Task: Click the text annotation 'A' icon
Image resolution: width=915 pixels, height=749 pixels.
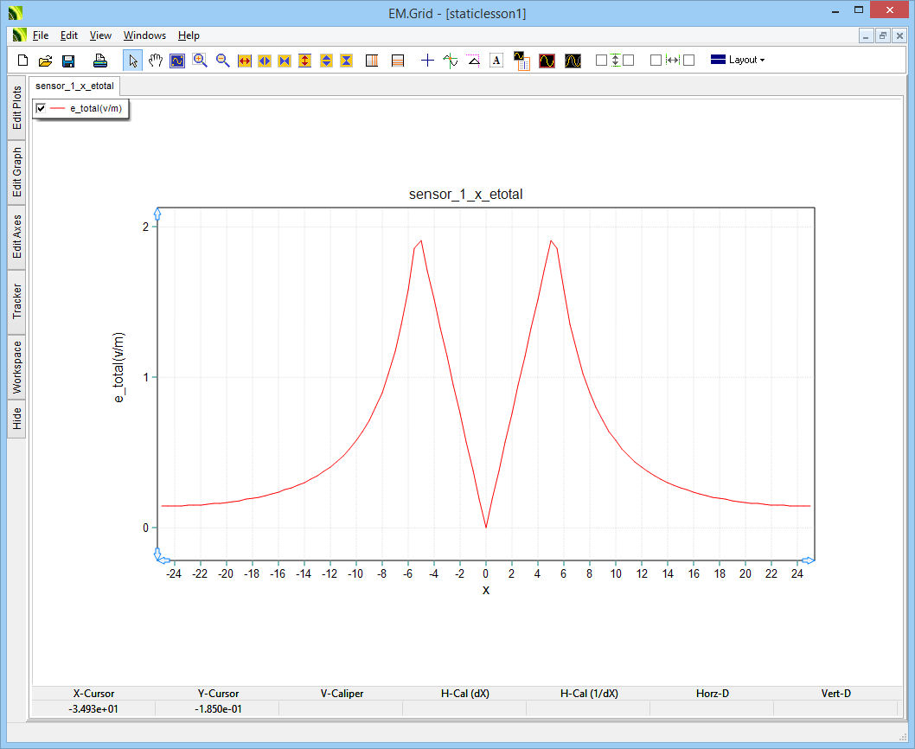Action: [496, 61]
